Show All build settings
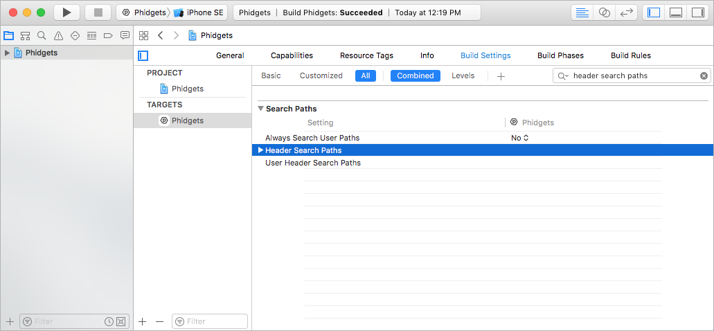Viewport: 714px width, 331px height. pos(366,75)
